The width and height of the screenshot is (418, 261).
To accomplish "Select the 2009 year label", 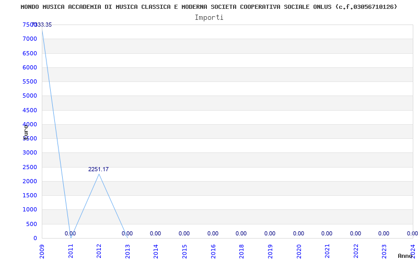I will pyautogui.click(x=42, y=251).
